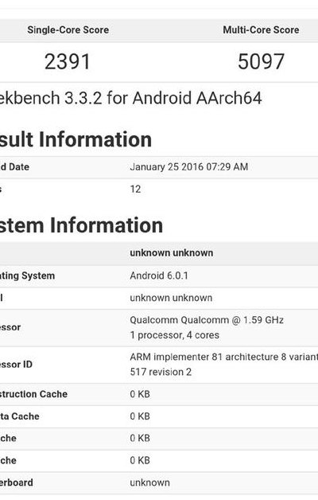Click the model value unknown unknown
This screenshot has height=500, width=318.
click(171, 298)
